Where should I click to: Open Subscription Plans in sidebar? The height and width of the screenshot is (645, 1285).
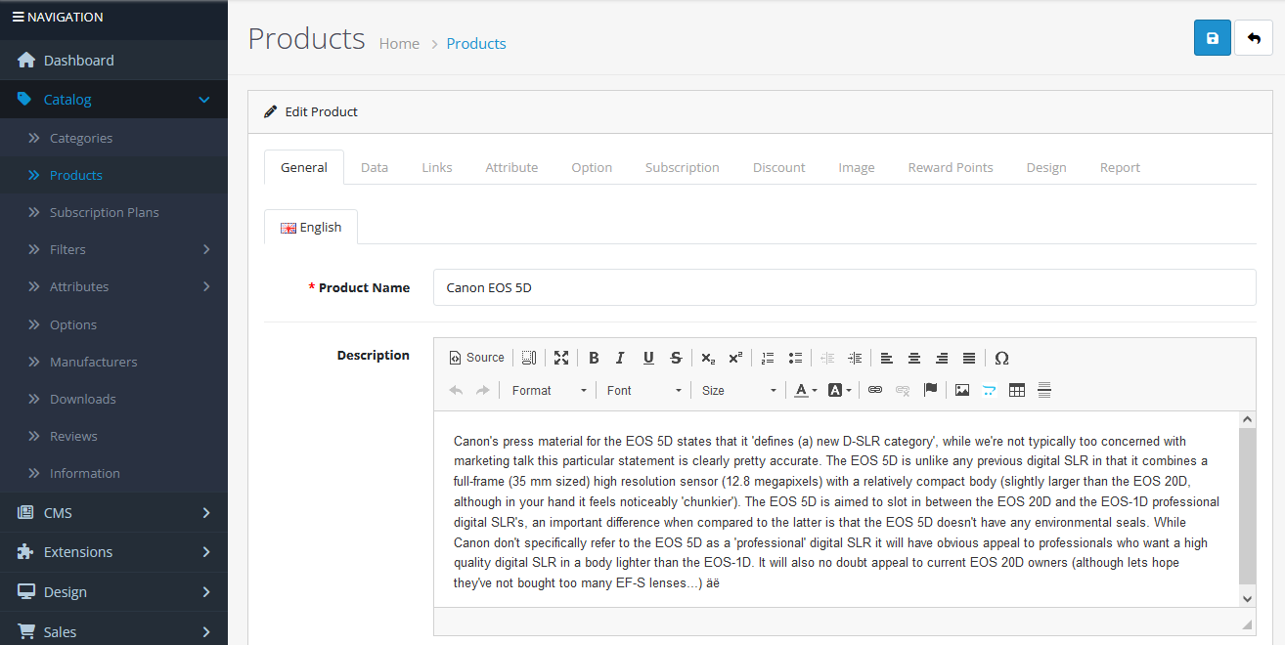[113, 212]
